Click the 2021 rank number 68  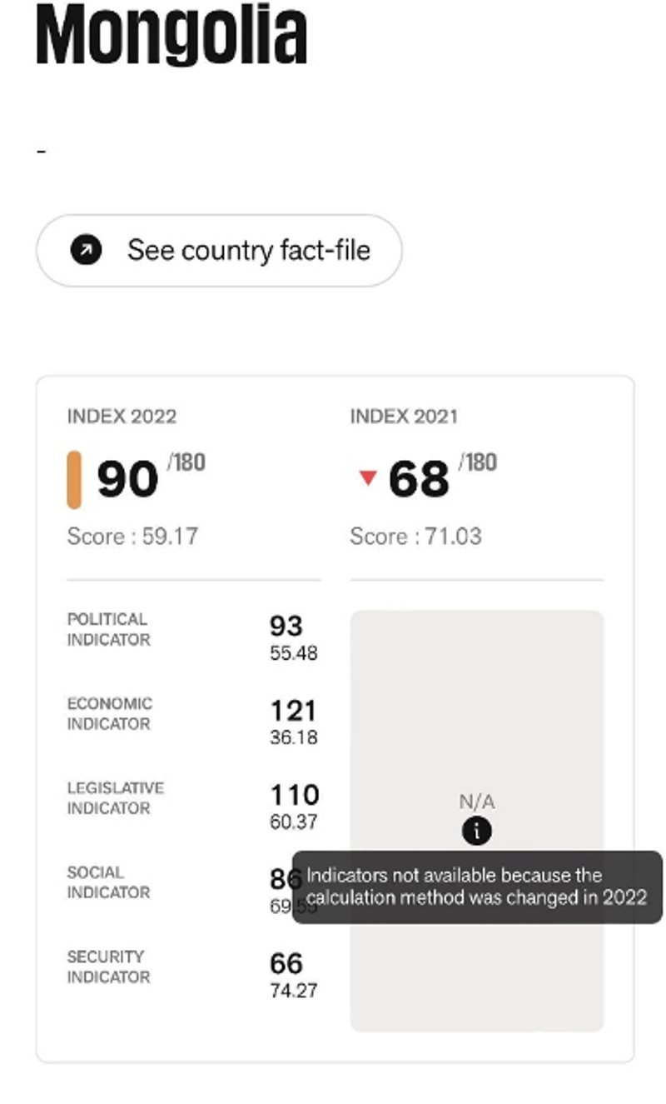[419, 479]
